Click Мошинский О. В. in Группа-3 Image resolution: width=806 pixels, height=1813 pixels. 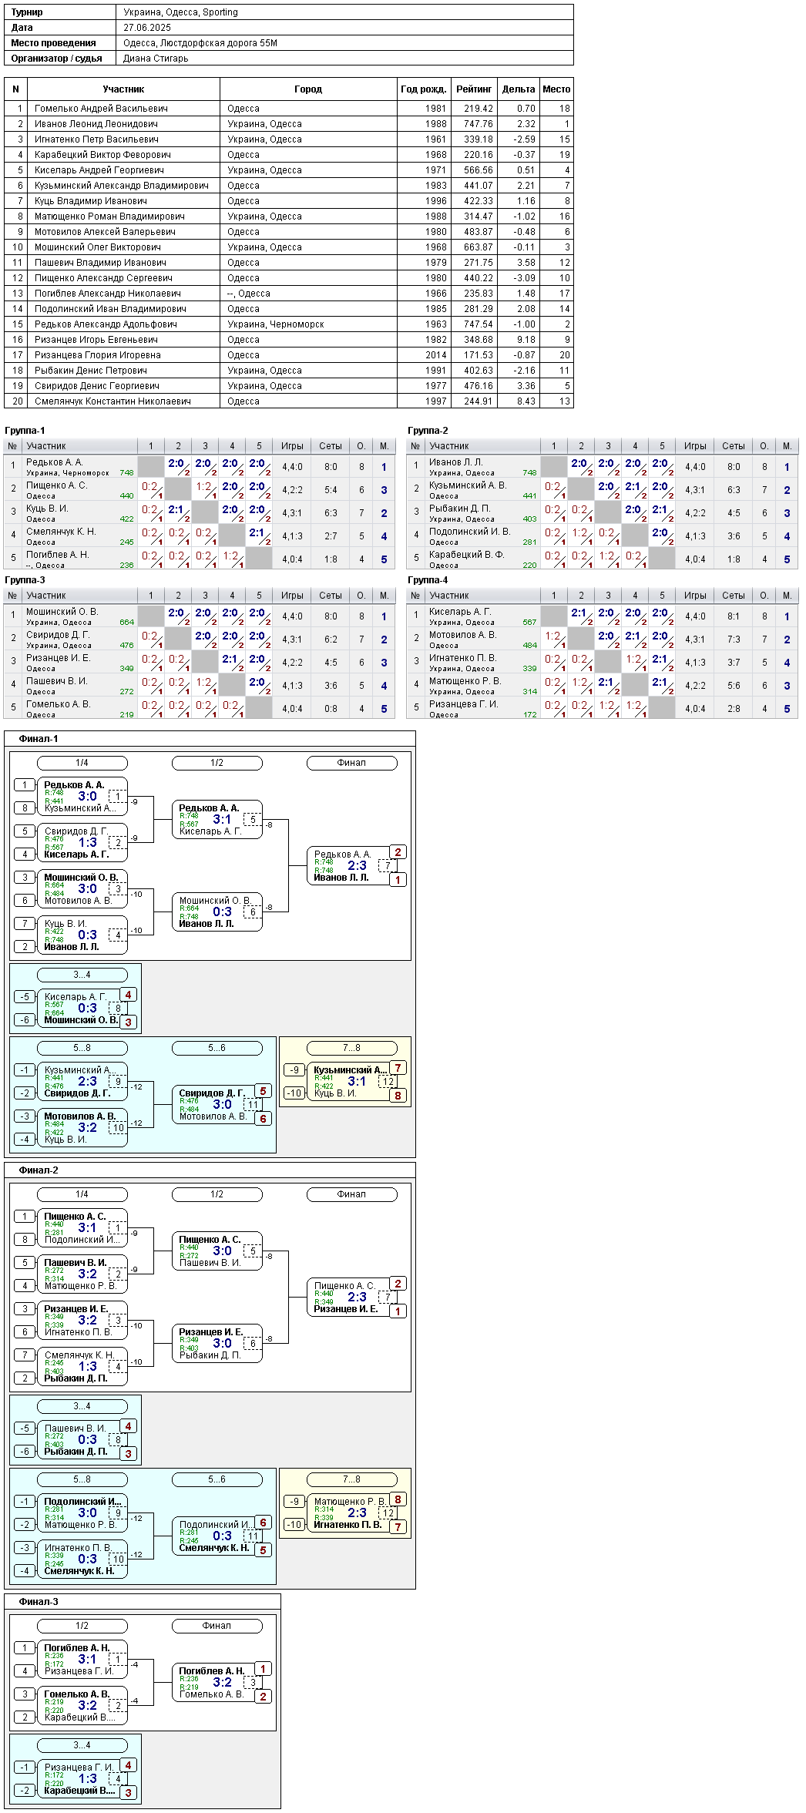62,612
